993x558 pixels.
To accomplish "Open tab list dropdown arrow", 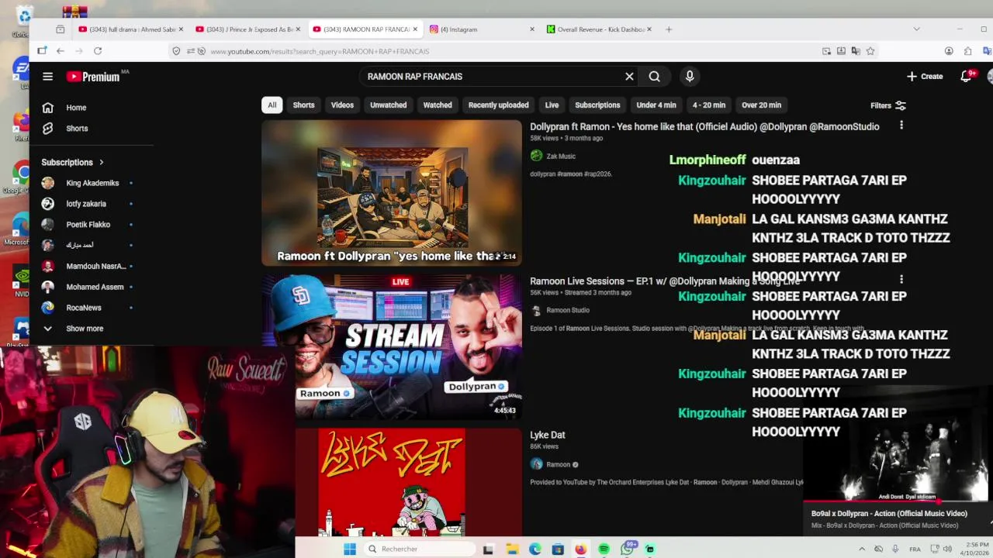I will coord(916,29).
